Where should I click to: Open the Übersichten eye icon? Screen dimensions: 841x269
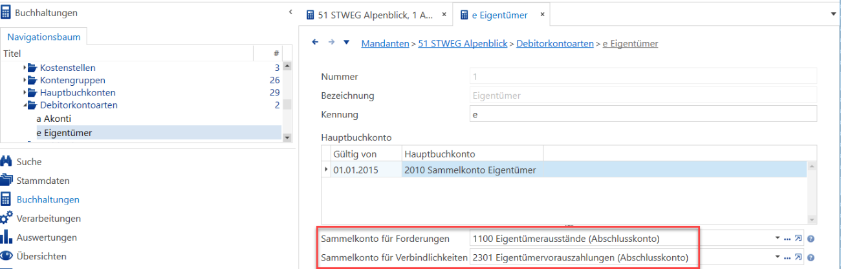(x=6, y=256)
